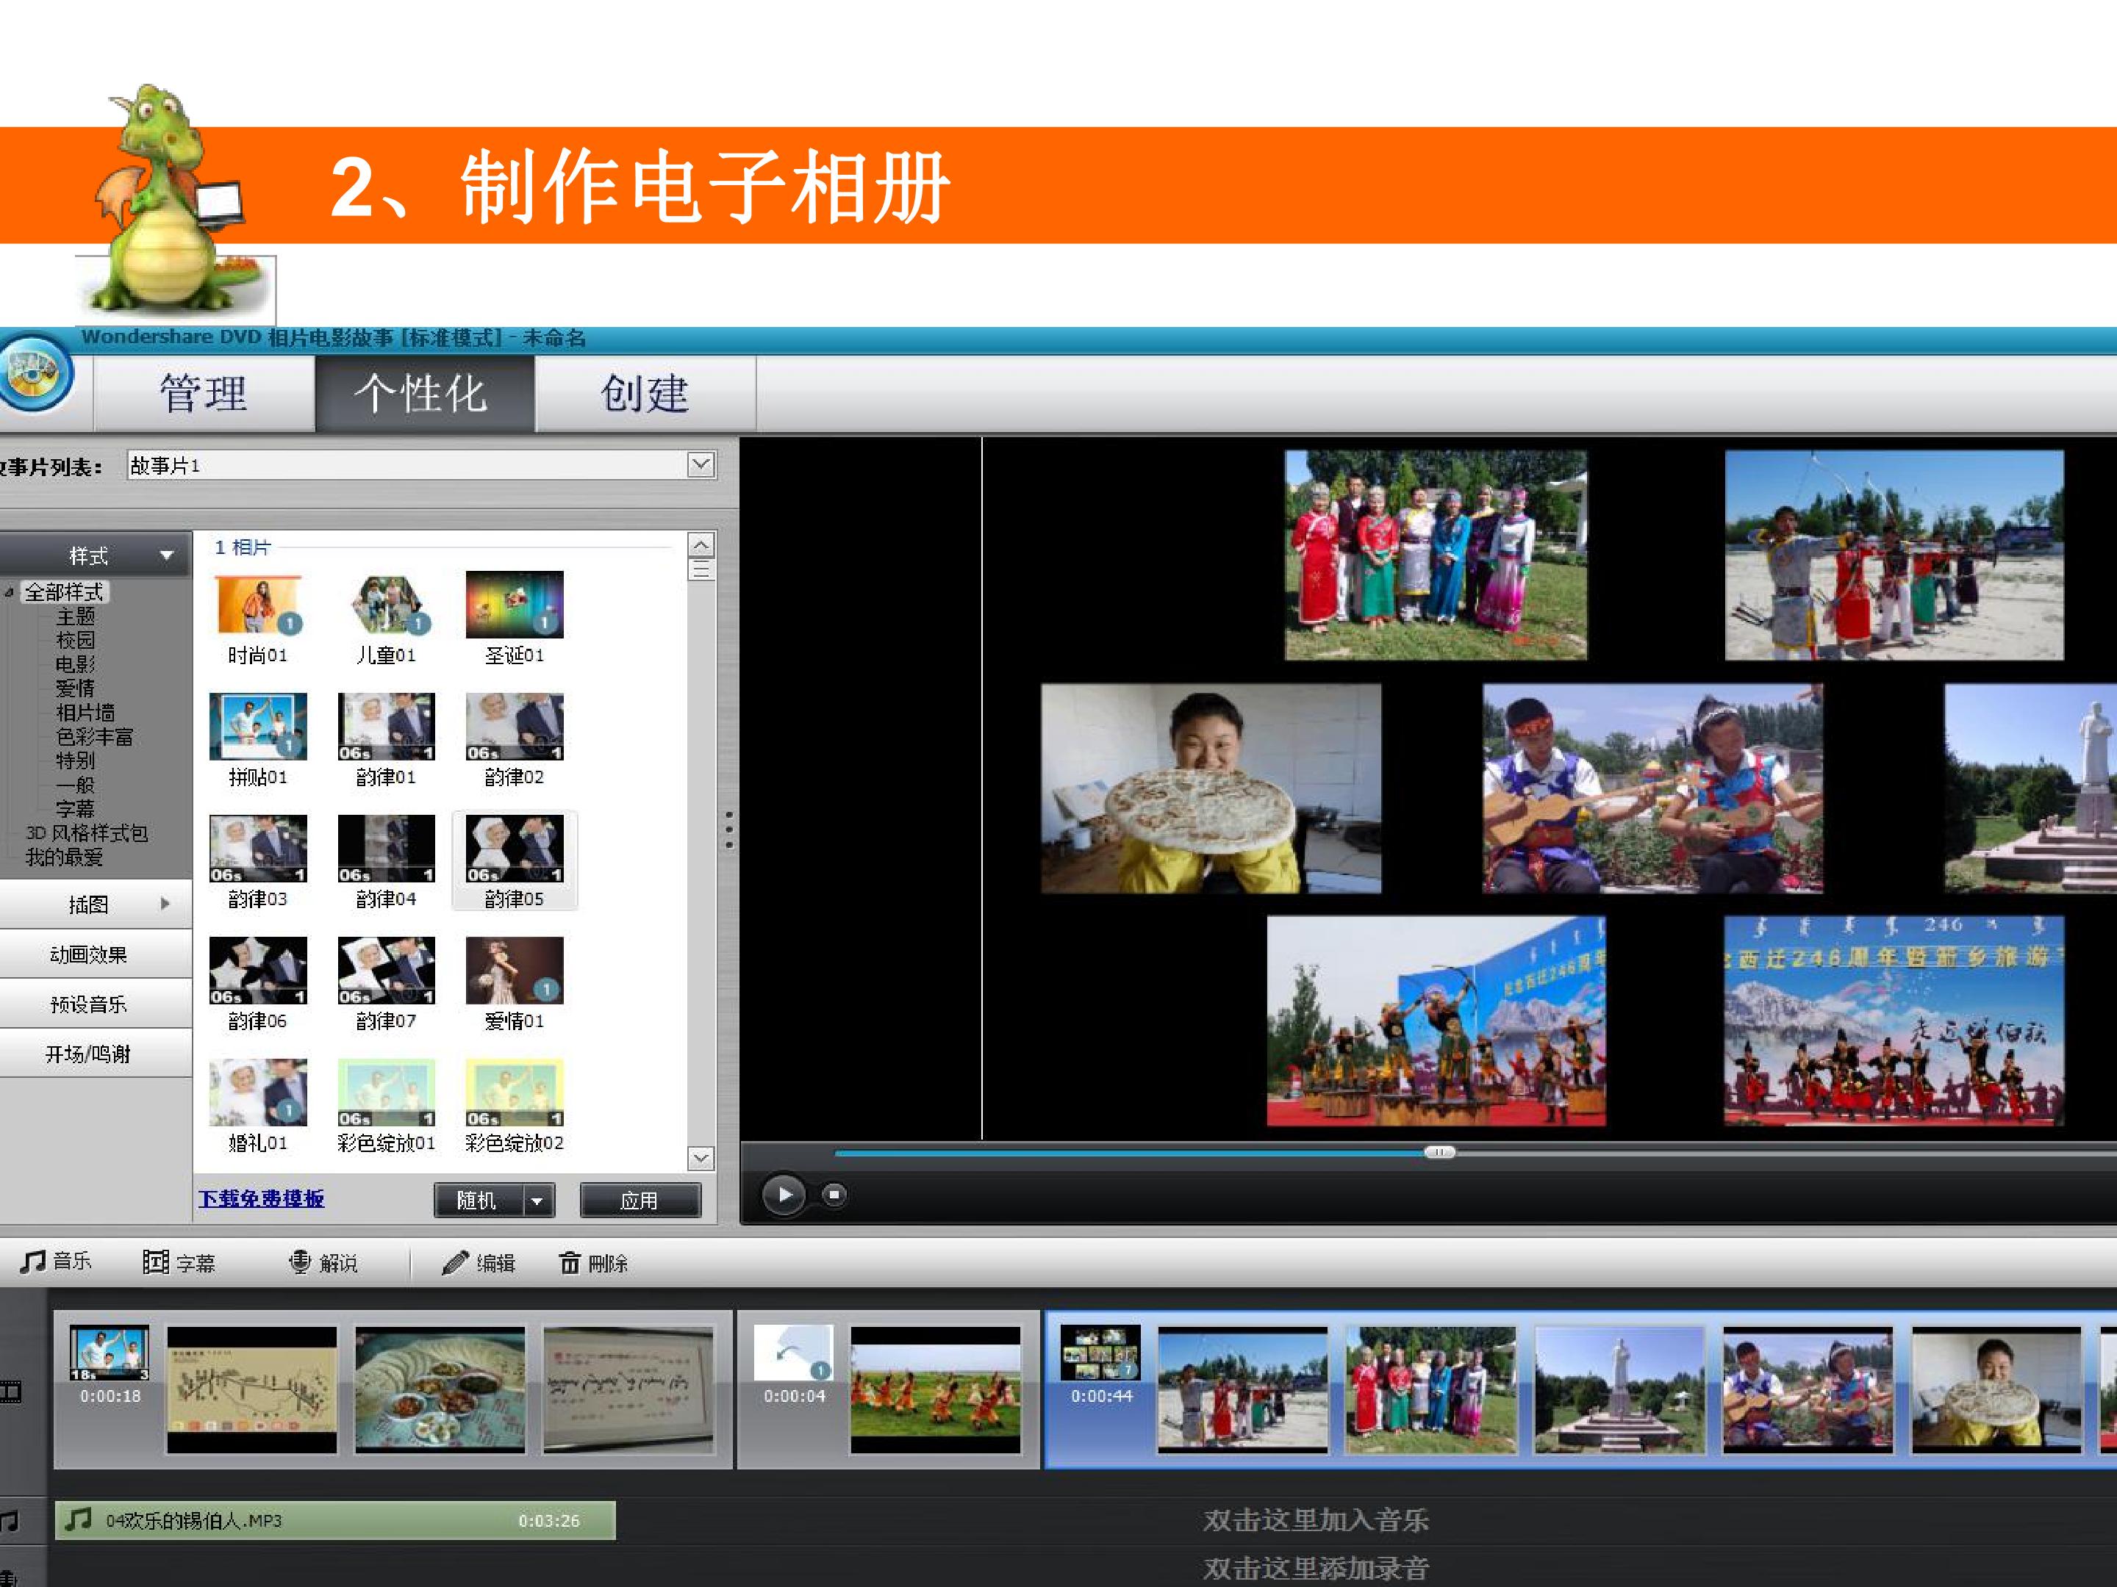Open the 随机 button dropdown arrow
2117x1587 pixels.
click(x=539, y=1200)
